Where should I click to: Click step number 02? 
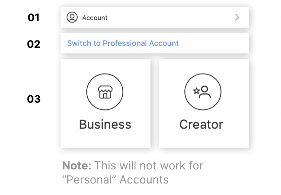[33, 44]
